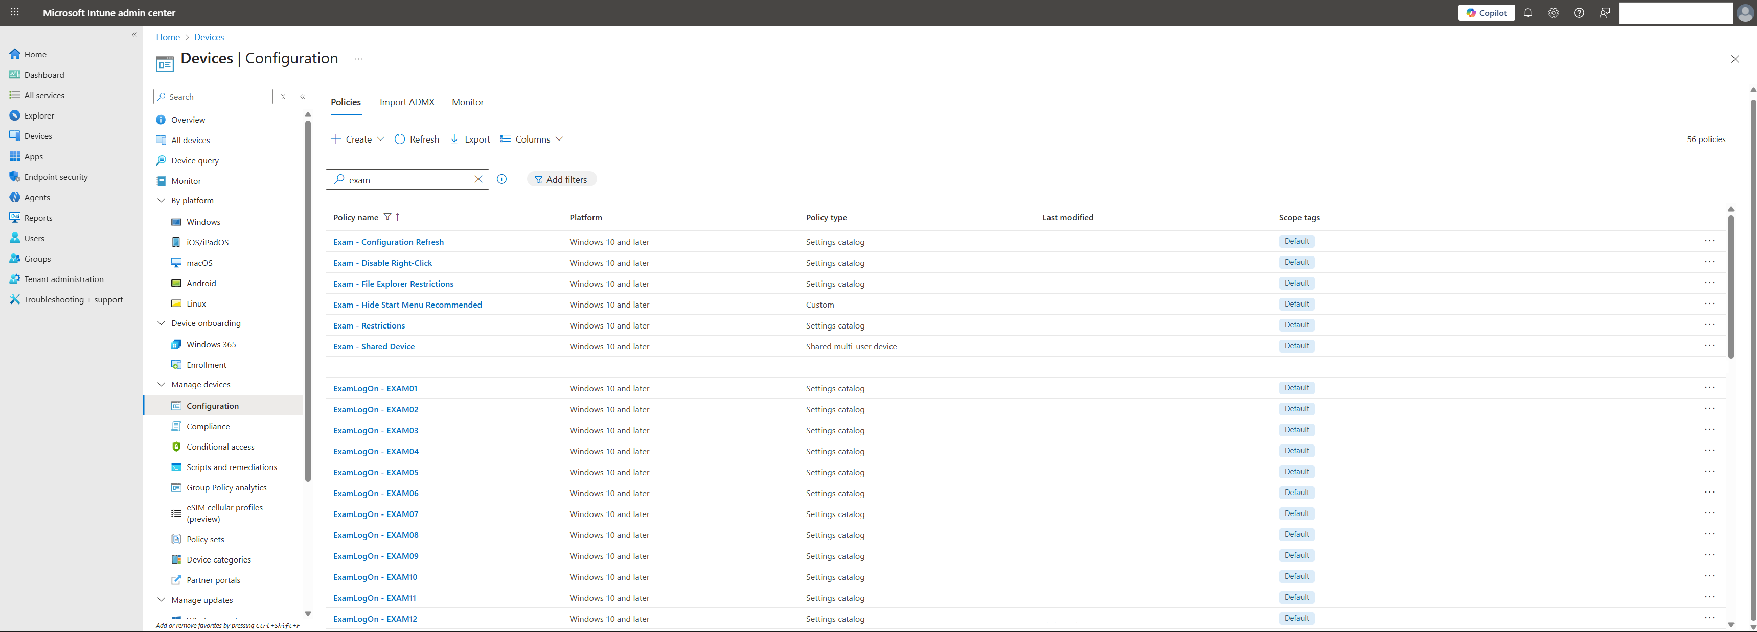The image size is (1757, 632).
Task: Open the help question mark icon
Action: [1579, 13]
